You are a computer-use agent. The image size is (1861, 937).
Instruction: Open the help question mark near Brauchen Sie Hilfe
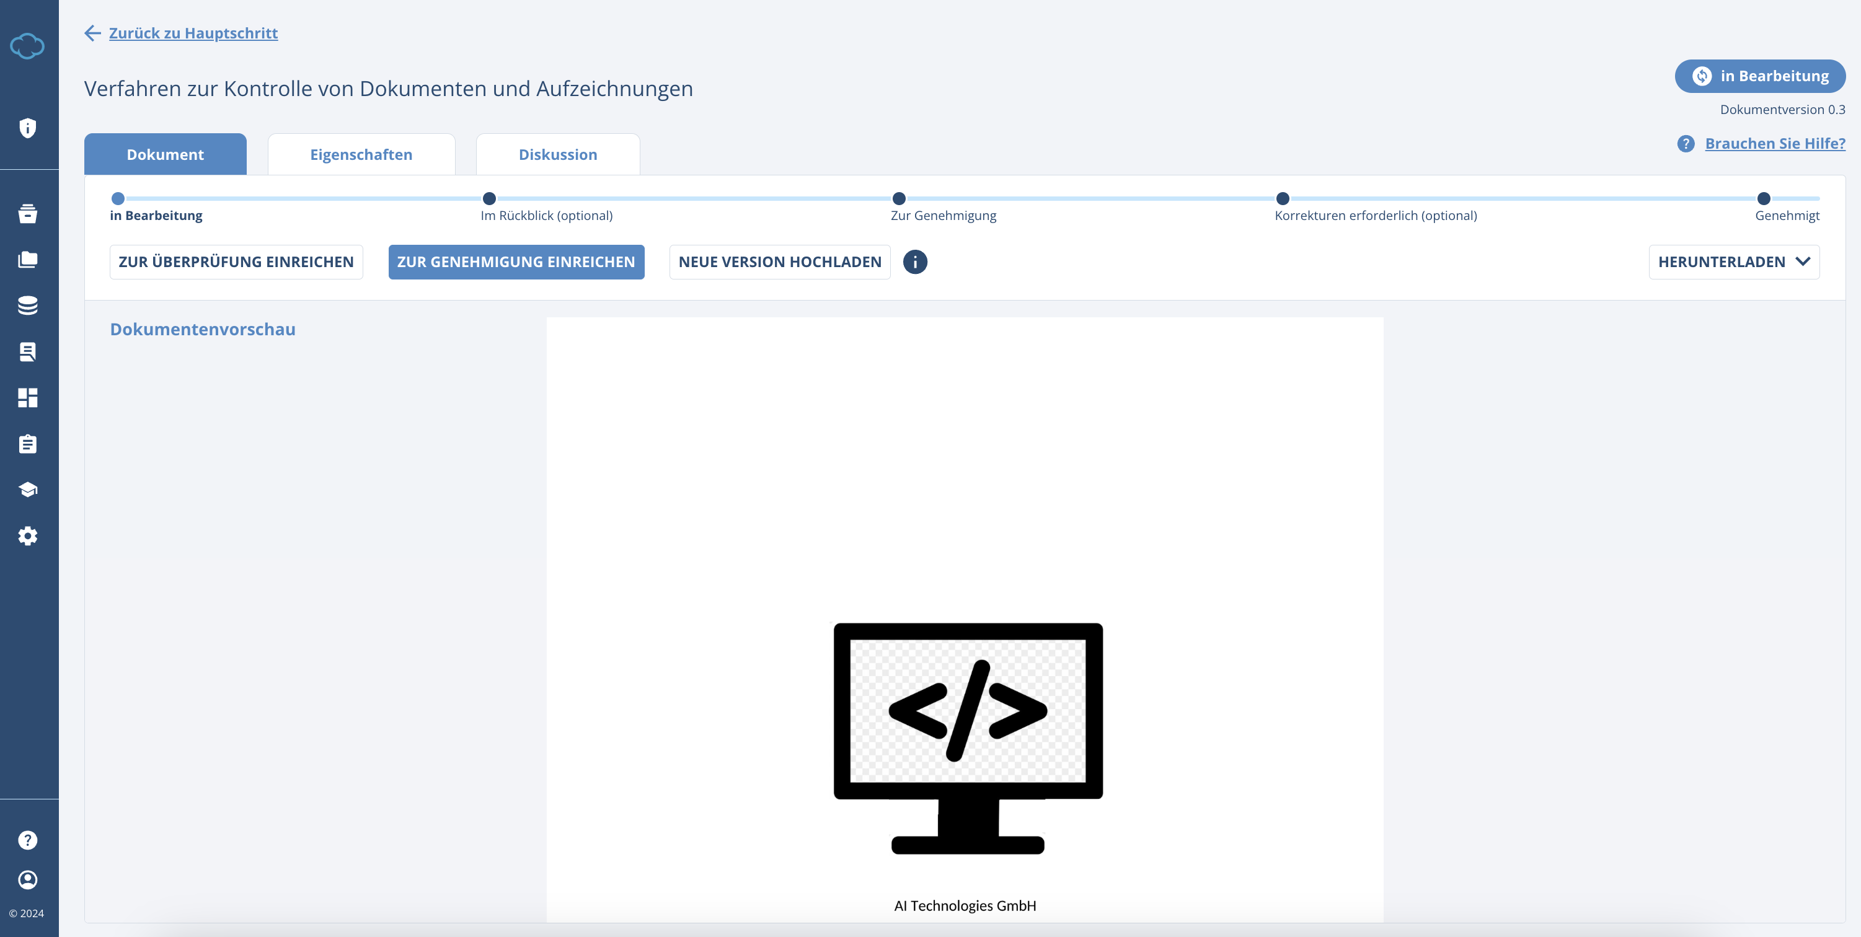point(1686,143)
